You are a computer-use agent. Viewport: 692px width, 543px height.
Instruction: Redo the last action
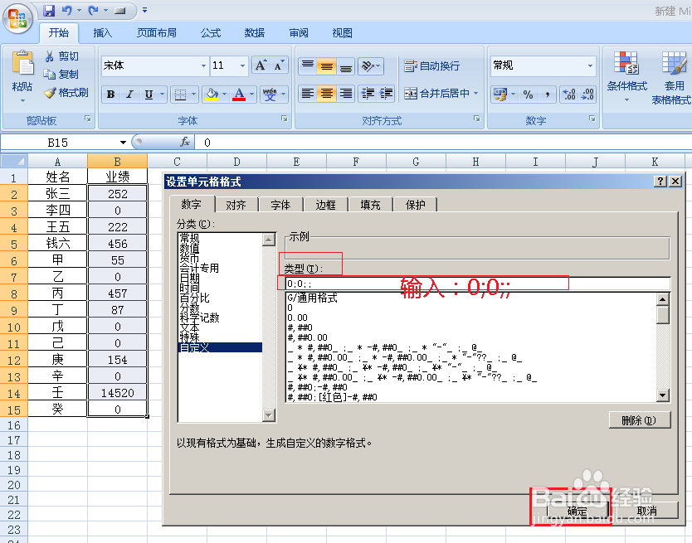93,10
